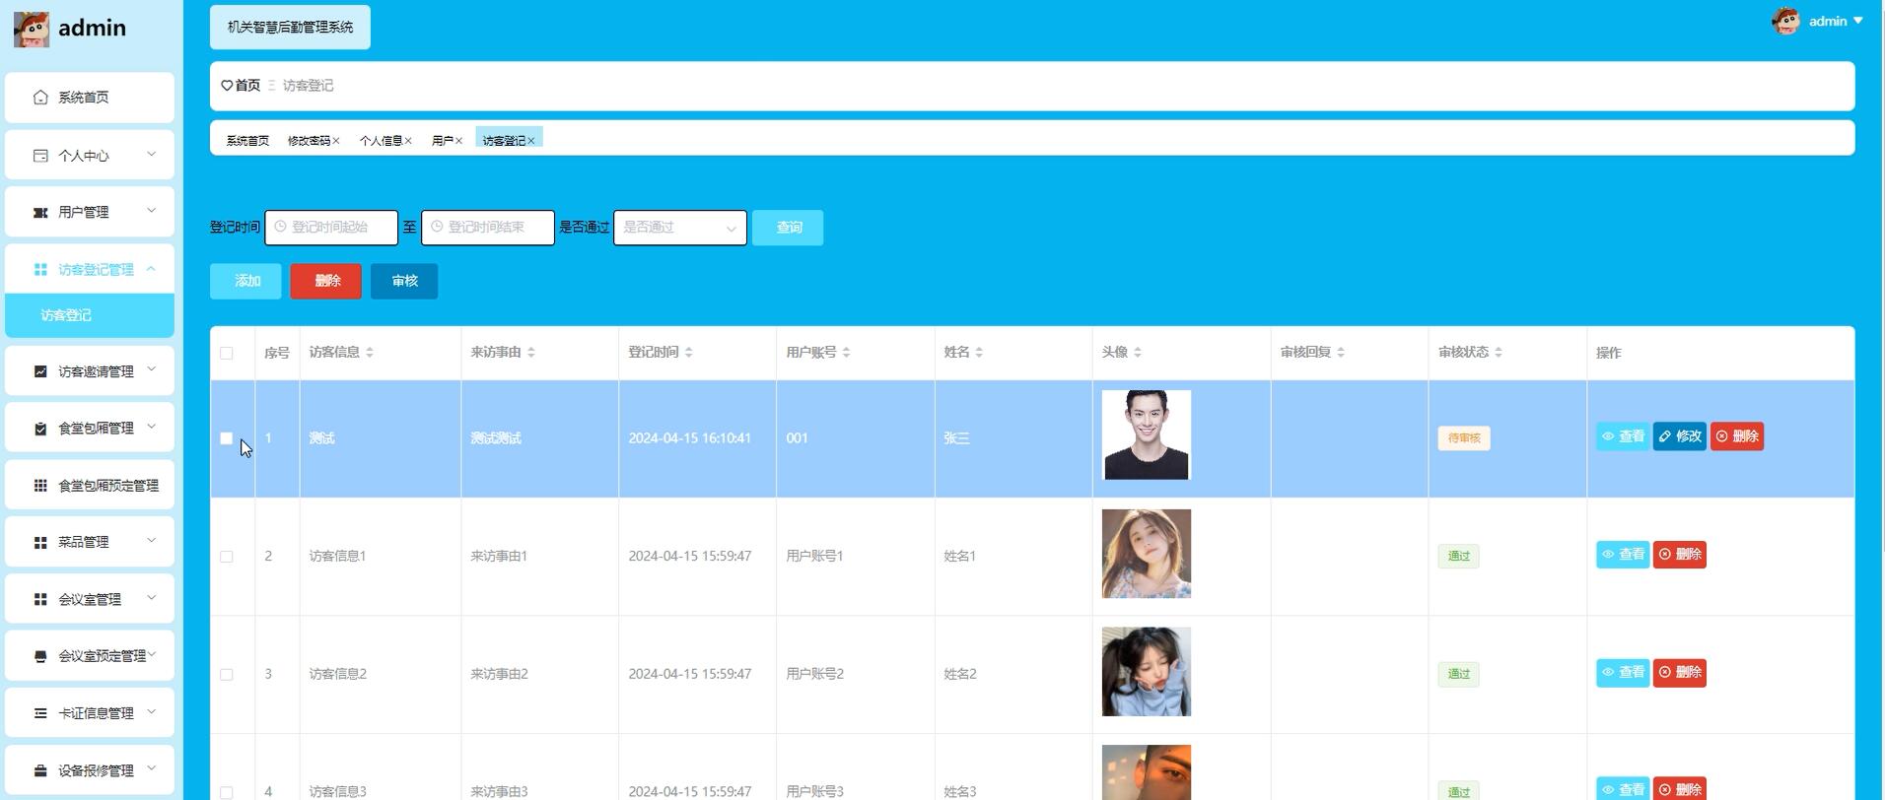Click the 食堂包厢预定管理 grid icon
This screenshot has width=1885, height=800.
[x=40, y=485]
